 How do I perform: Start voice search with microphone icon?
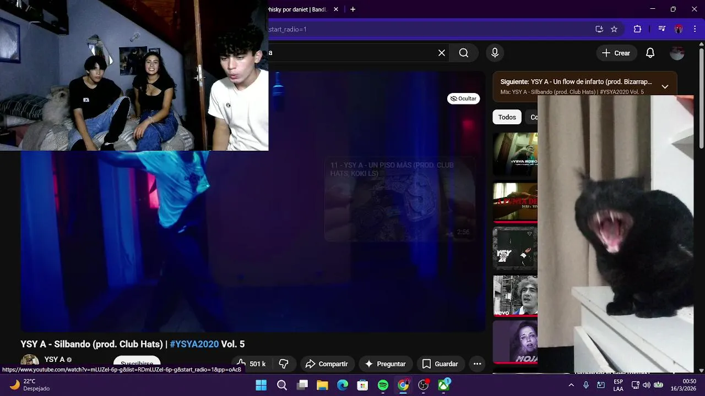[x=495, y=53]
